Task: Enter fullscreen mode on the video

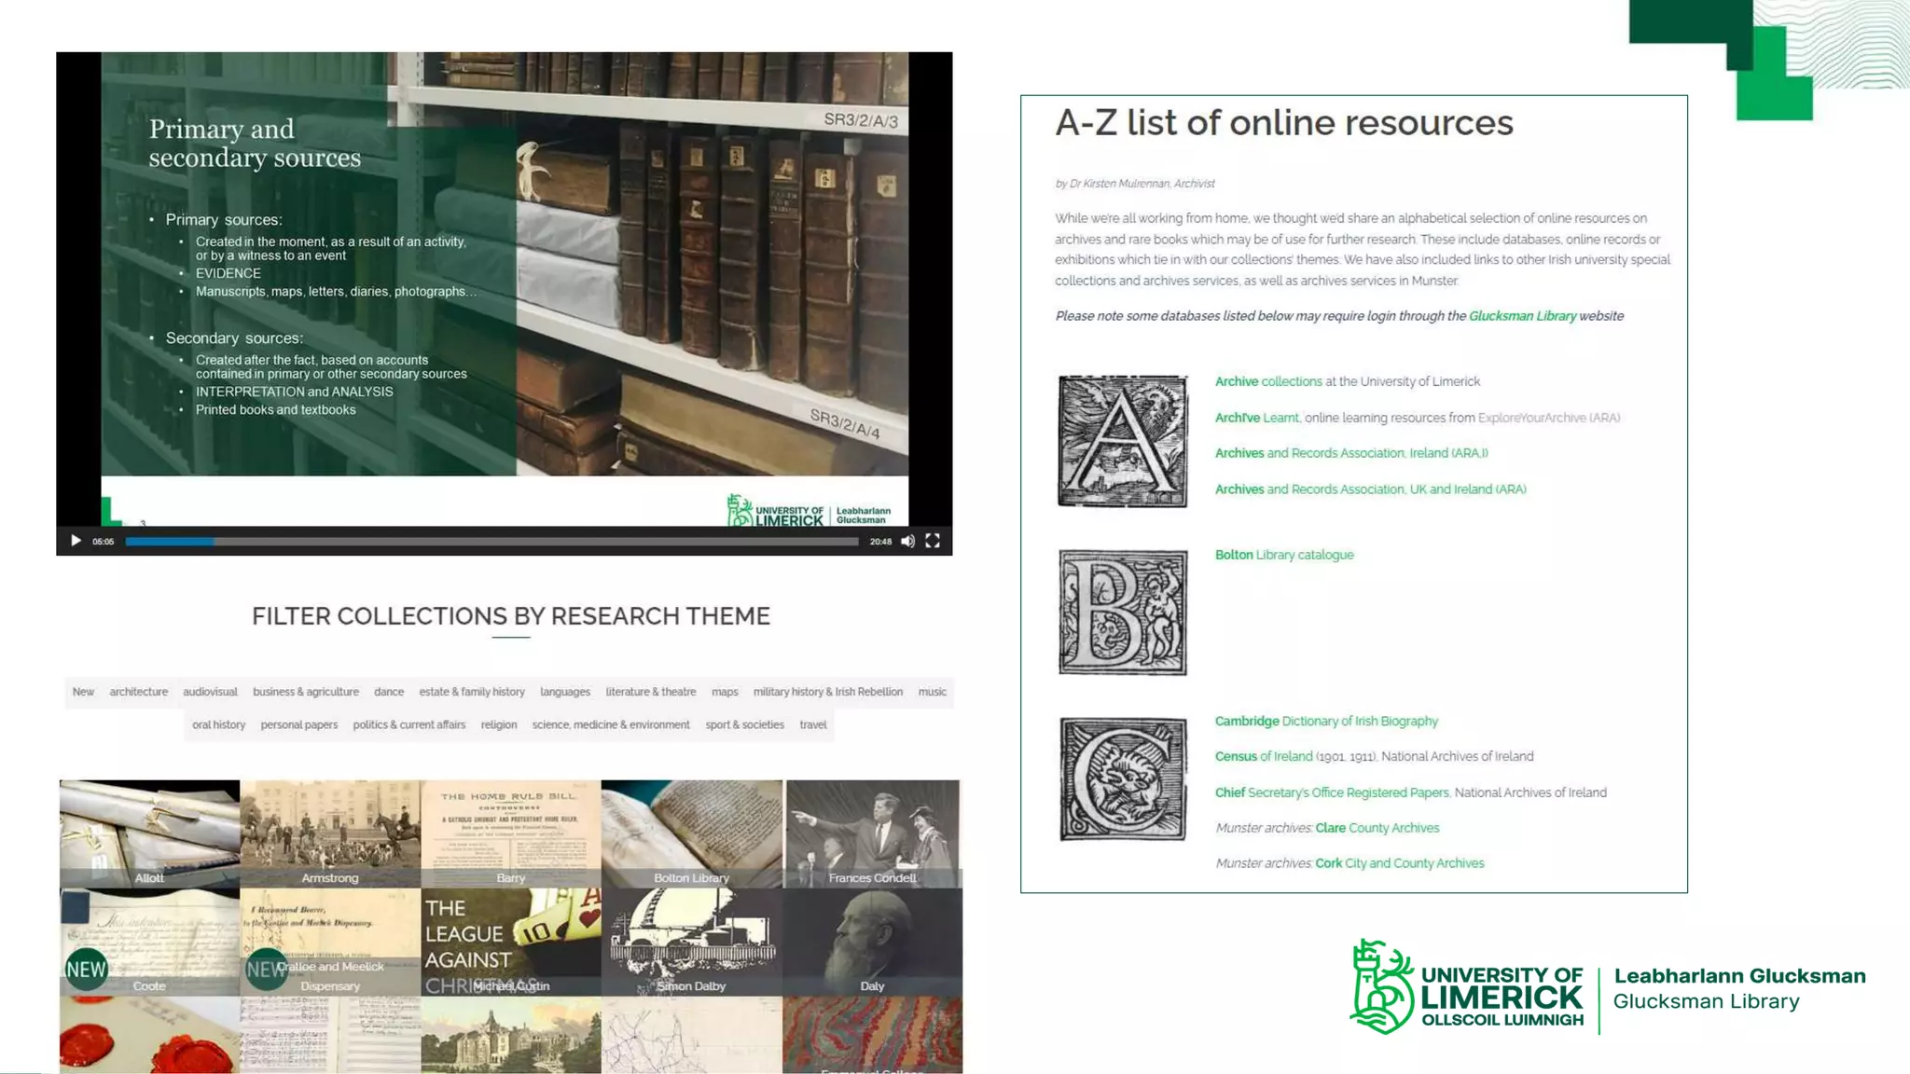Action: [x=933, y=541]
